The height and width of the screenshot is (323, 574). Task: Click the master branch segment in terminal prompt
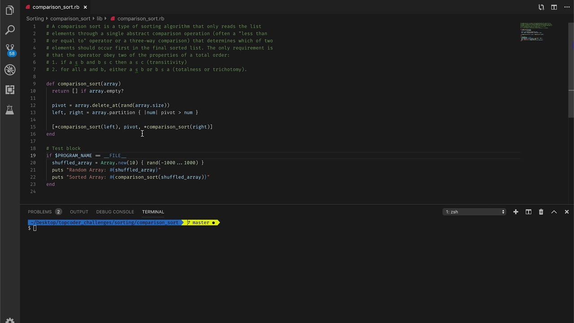coord(200,223)
